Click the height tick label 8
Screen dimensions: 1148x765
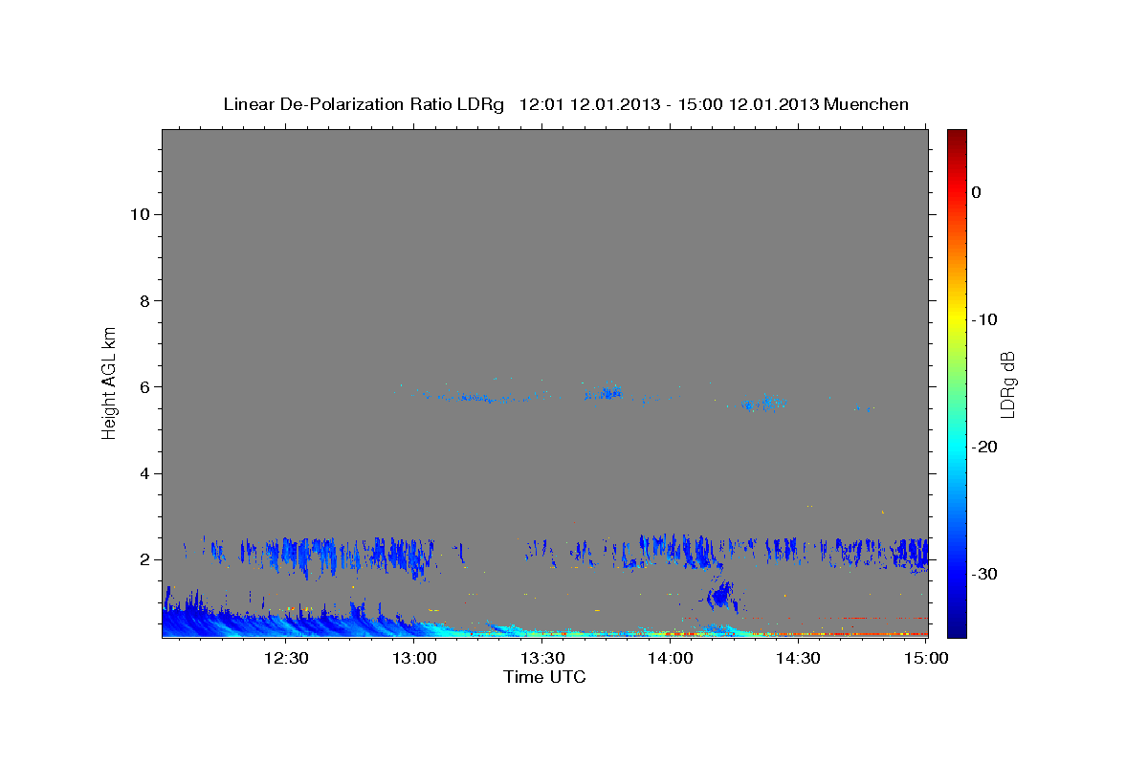pyautogui.click(x=143, y=300)
